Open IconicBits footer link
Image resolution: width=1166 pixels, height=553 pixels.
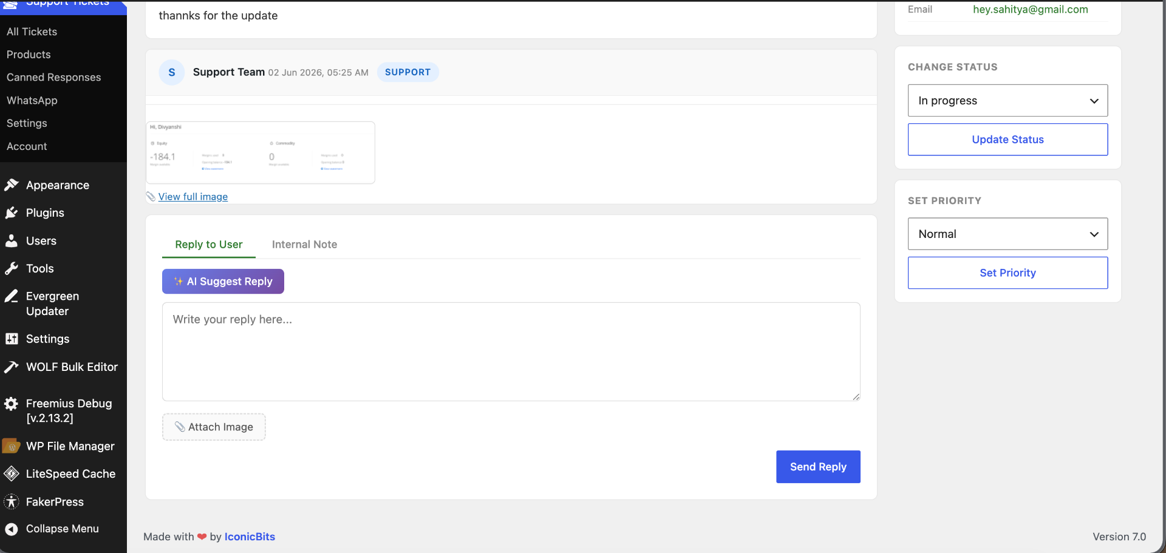250,537
